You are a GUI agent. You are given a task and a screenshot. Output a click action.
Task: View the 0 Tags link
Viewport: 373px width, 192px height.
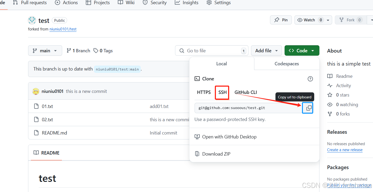click(103, 51)
